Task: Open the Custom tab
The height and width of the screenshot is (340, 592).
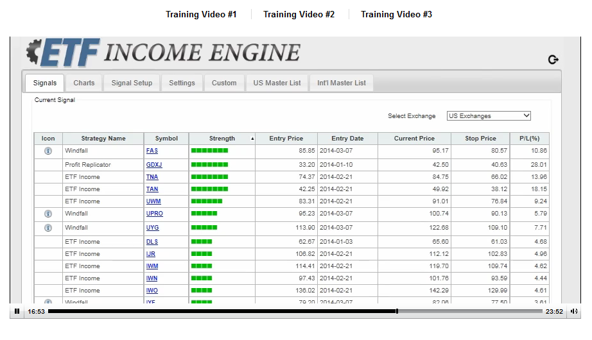Action: pyautogui.click(x=224, y=83)
